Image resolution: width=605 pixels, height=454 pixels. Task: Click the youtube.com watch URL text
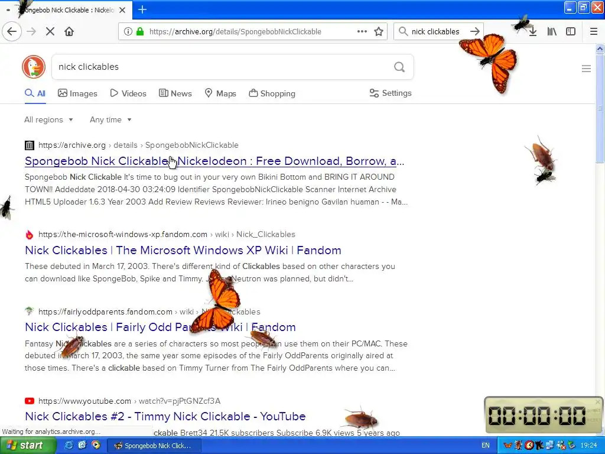129,401
